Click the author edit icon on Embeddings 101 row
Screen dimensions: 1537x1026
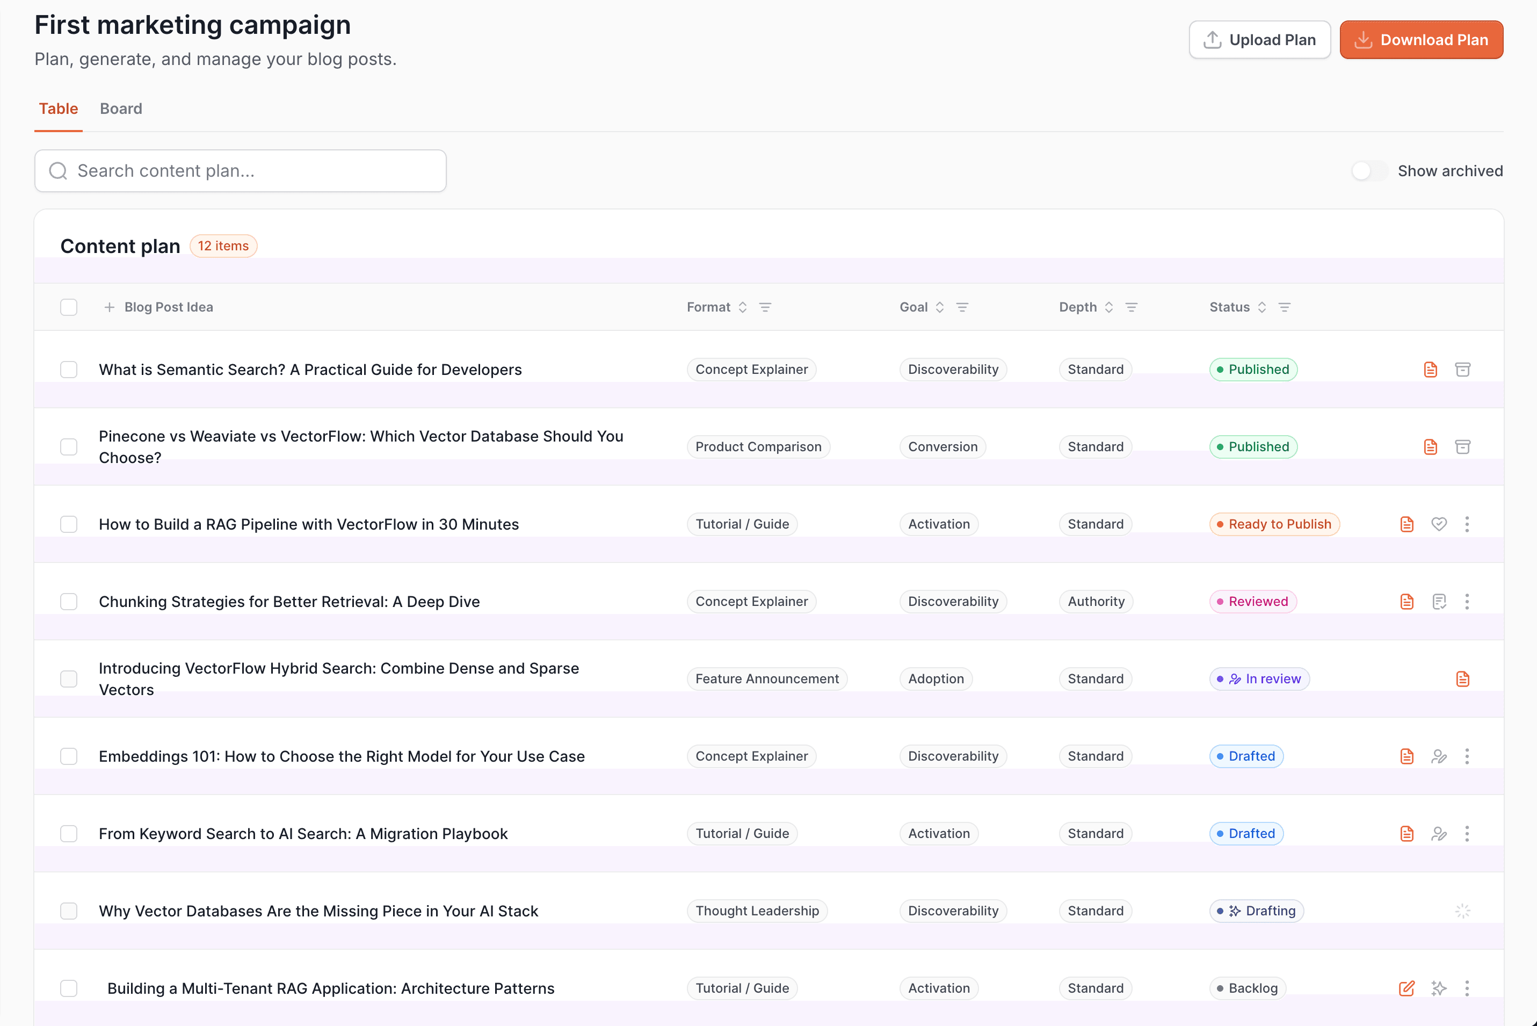1439,756
